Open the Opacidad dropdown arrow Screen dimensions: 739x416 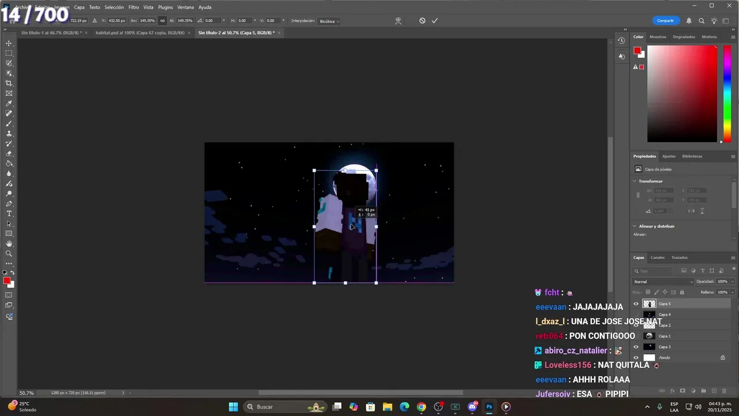coord(733,282)
